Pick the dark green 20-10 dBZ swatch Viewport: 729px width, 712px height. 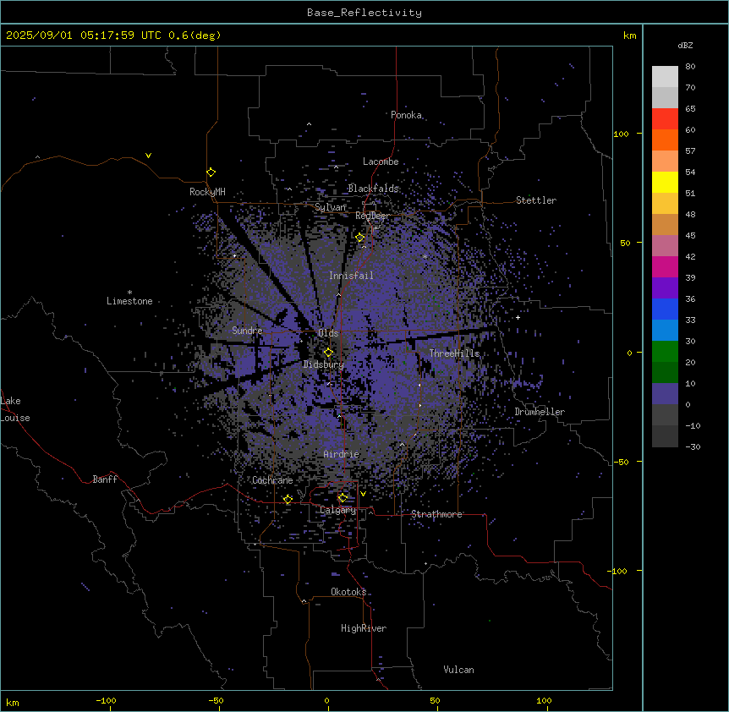(665, 372)
